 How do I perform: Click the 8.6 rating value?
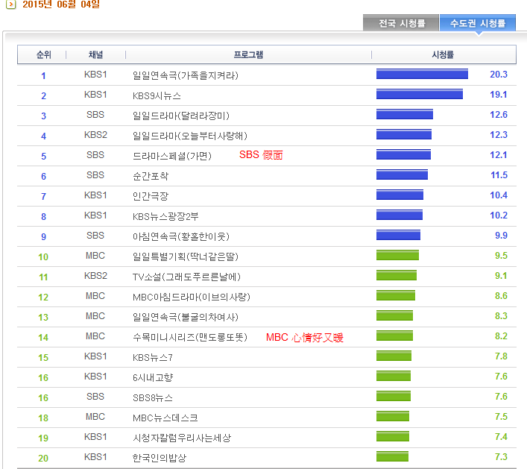[x=501, y=296]
